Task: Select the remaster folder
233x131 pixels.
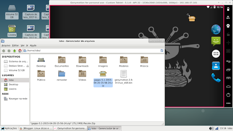Action: click(62, 74)
